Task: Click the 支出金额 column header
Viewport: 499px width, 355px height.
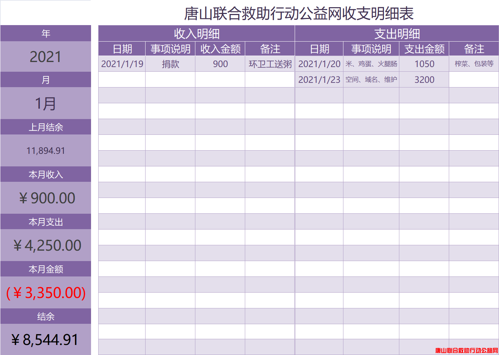Action: (x=424, y=49)
